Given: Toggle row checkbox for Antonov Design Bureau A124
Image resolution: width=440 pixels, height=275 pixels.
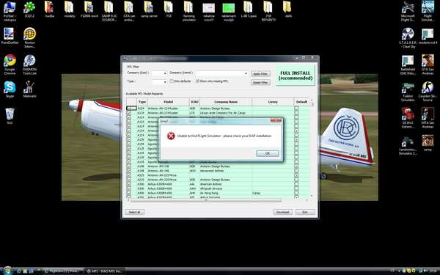Looking at the screenshot, I should (x=129, y=109).
